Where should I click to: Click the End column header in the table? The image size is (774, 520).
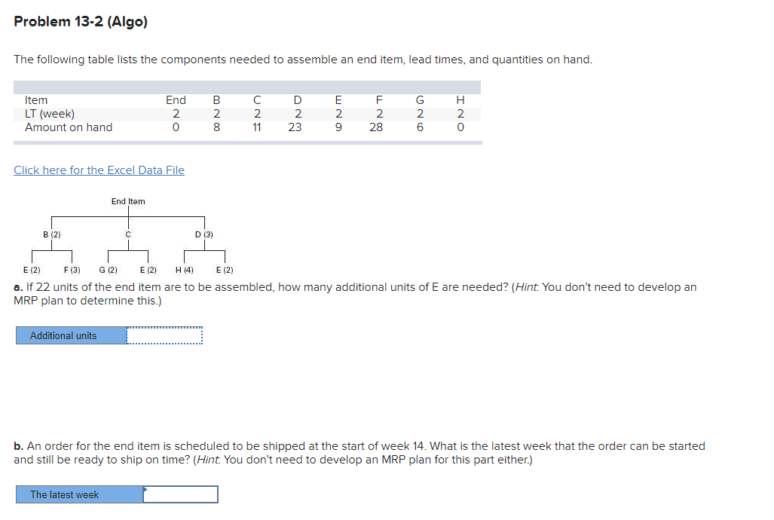click(176, 99)
